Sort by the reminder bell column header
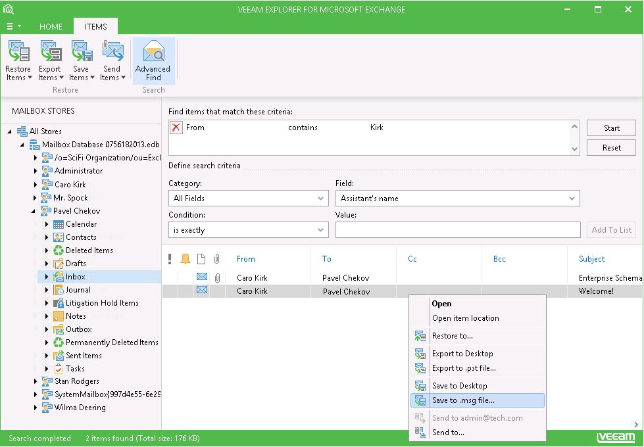644x447 pixels. click(x=186, y=259)
